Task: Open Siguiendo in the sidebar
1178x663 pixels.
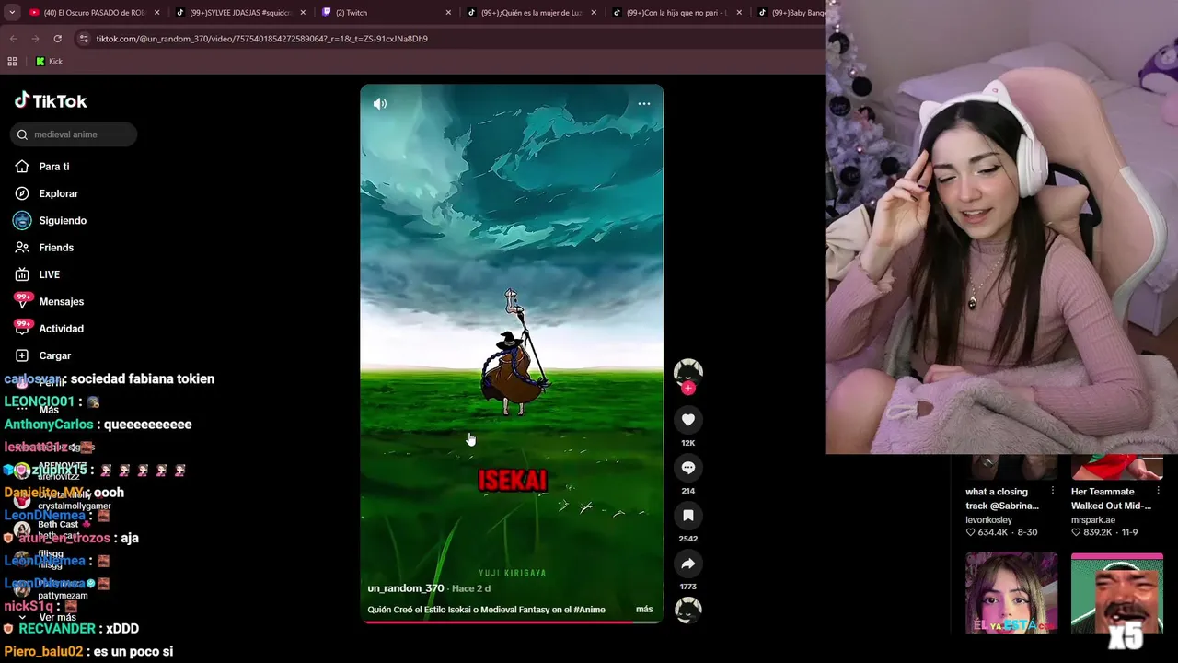Action: click(x=63, y=221)
